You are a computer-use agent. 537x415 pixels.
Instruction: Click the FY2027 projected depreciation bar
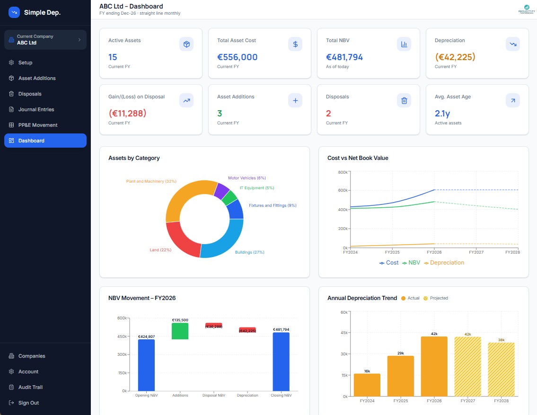pos(468,367)
